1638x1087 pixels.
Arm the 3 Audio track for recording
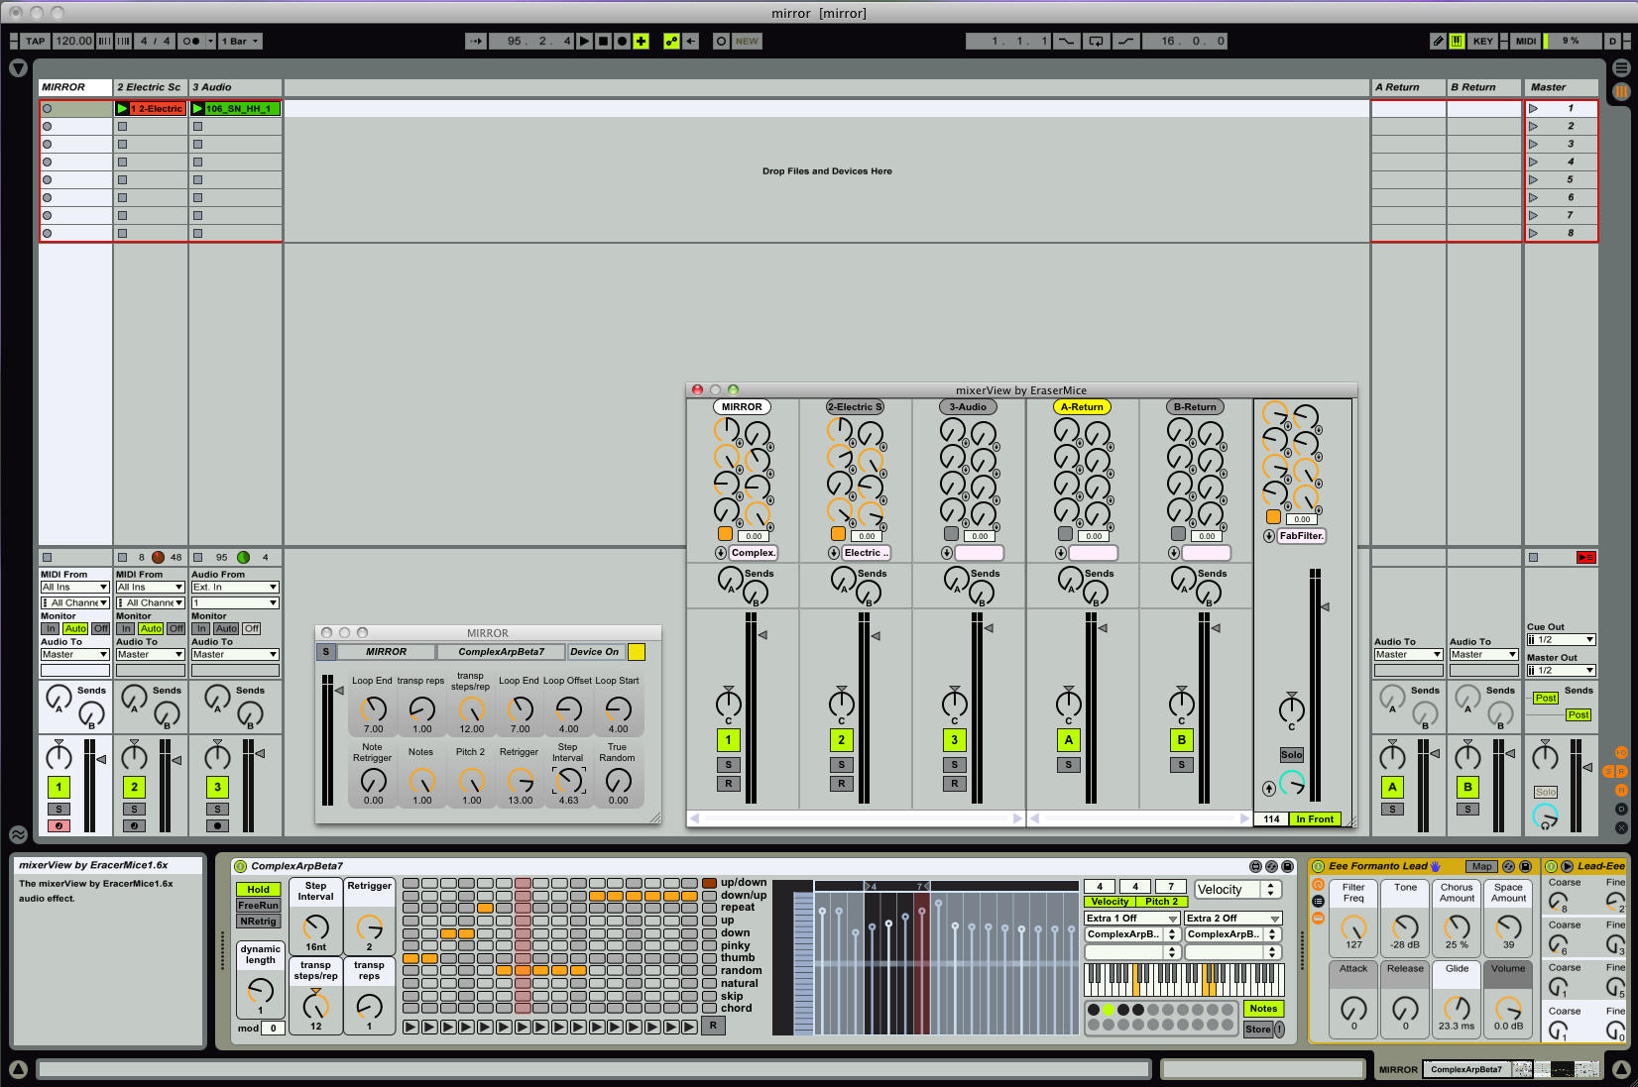point(217,825)
